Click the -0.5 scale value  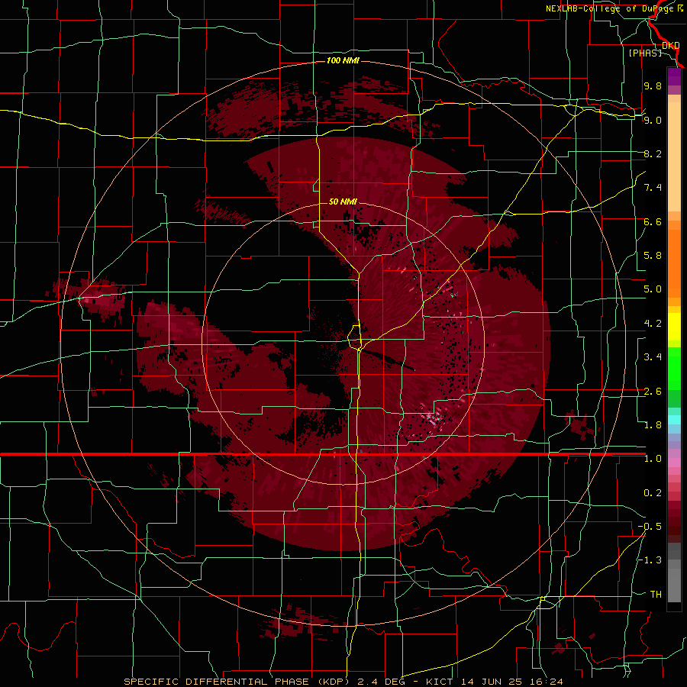click(650, 527)
